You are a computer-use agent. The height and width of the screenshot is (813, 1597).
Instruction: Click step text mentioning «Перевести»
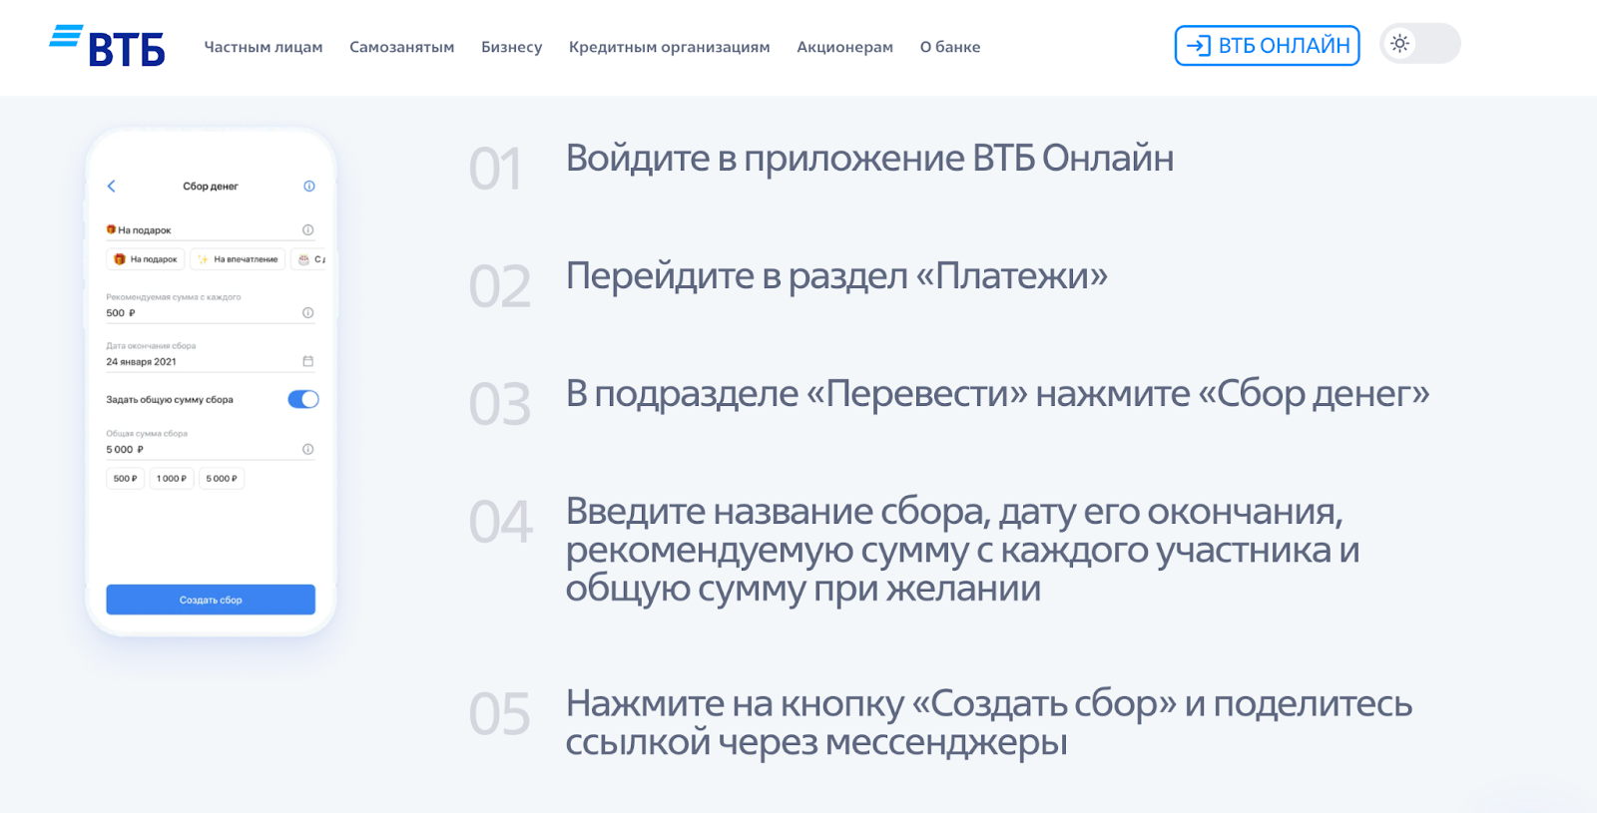point(997,394)
